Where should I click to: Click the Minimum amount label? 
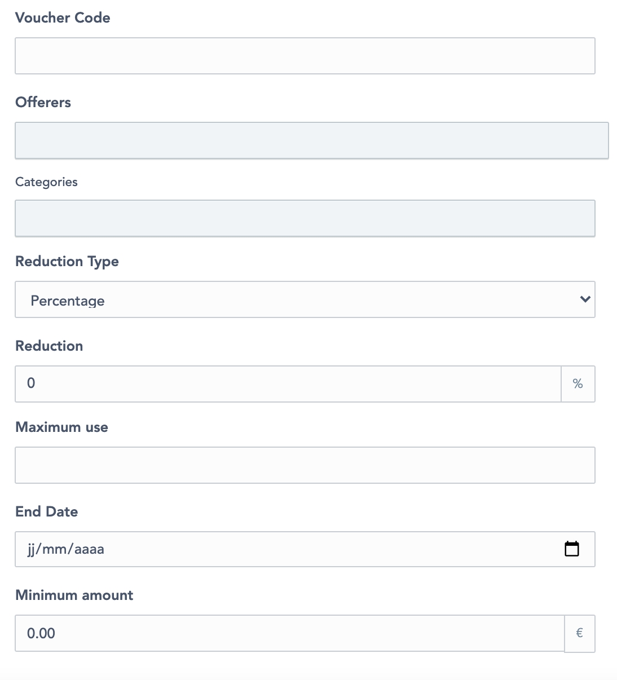pyautogui.click(x=74, y=595)
